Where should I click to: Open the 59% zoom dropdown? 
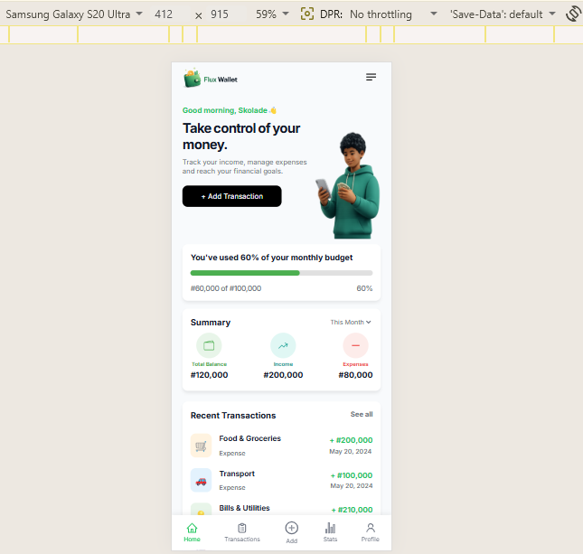point(272,14)
